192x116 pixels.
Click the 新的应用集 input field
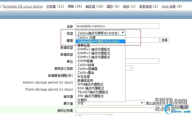(117, 110)
